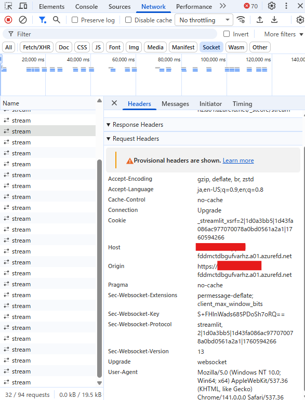Toggle the filter funnel icon
This screenshot has width=305, height=400.
42,20
